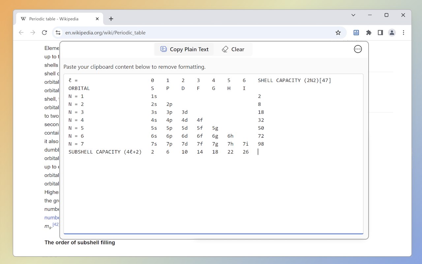This screenshot has width=422, height=264.
Task: Go back to the previous page
Action: pos(21,33)
